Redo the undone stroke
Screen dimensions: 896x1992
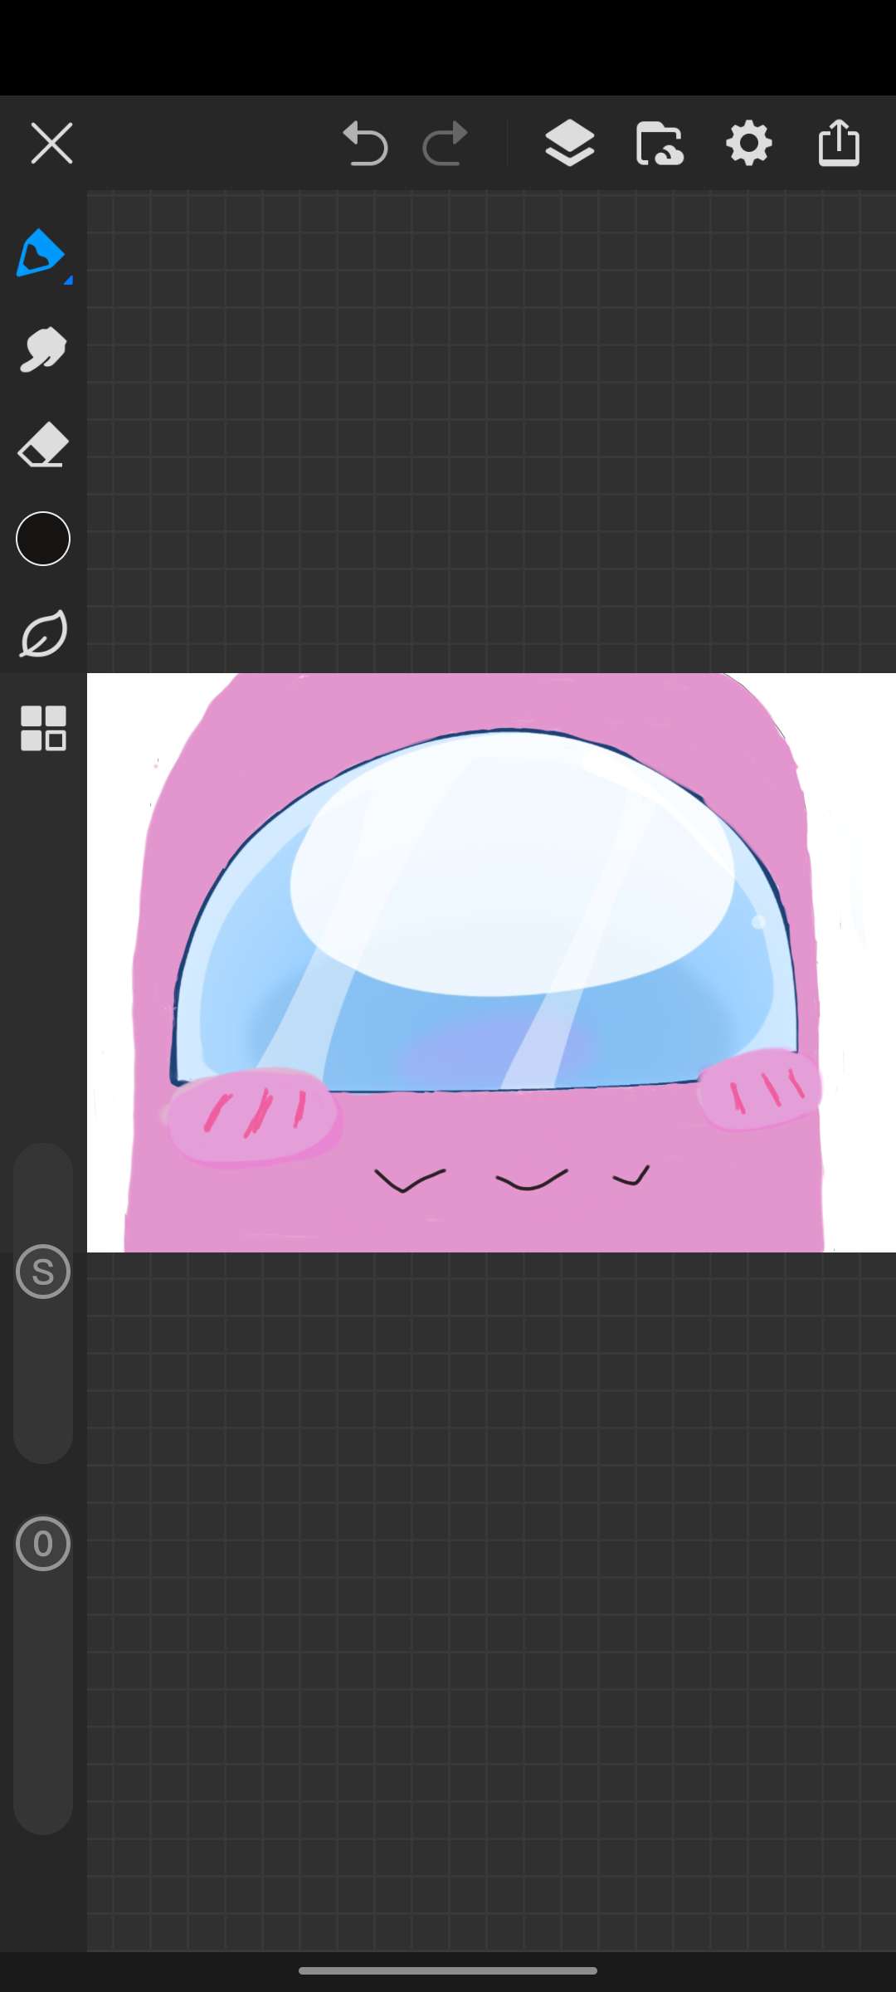446,144
